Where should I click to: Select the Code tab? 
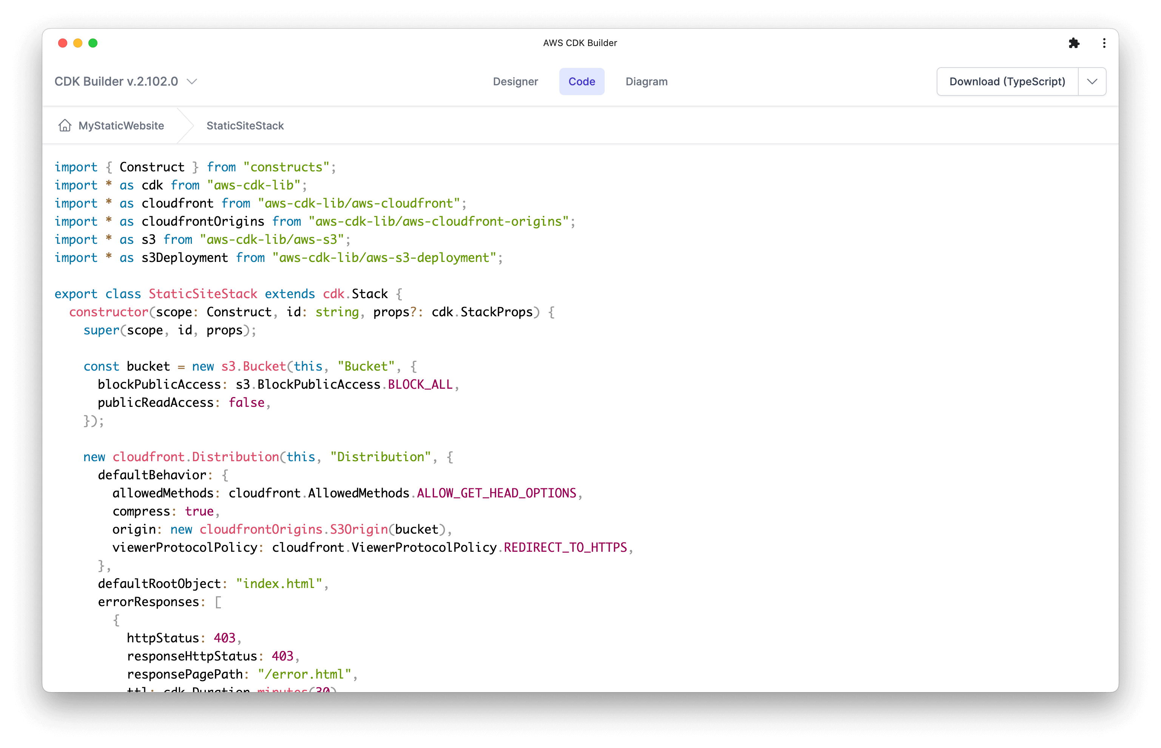click(582, 82)
